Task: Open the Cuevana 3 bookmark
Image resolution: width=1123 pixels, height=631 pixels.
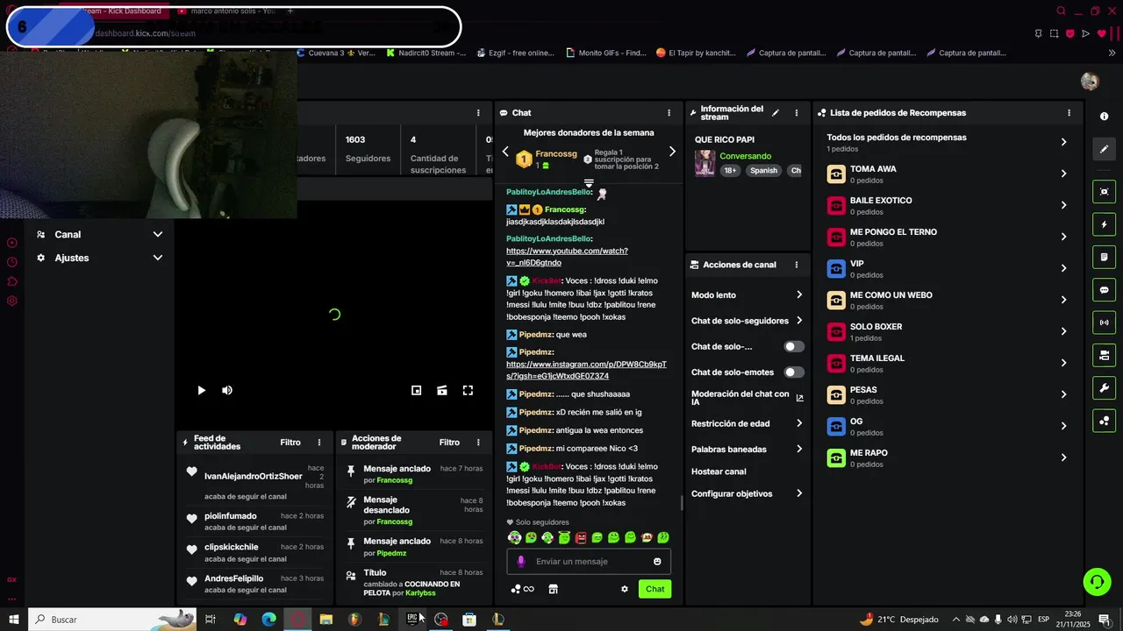Action: point(336,53)
